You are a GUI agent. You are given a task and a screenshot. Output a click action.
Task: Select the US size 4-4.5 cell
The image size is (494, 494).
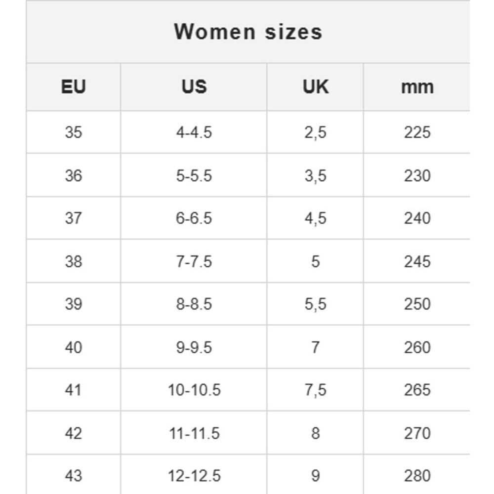pos(194,132)
